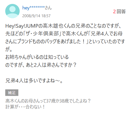Click the quoted phrase 兄弟4人でお母 in line two
Viewport: 131px width, 113px height.
click(x=107, y=34)
